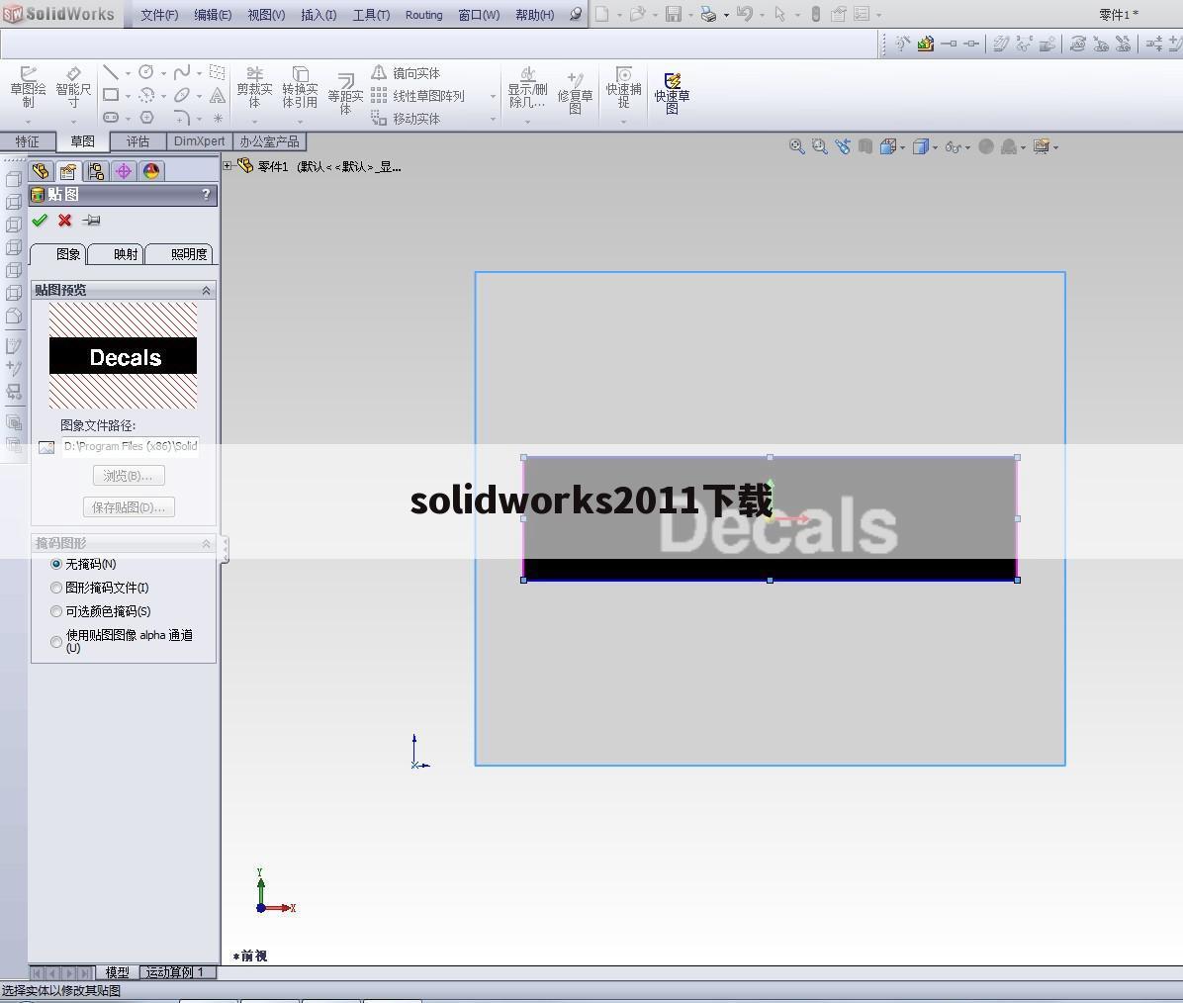1183x1003 pixels.
Task: Click Zoom to Area magnifier icon
Action: pos(819,146)
